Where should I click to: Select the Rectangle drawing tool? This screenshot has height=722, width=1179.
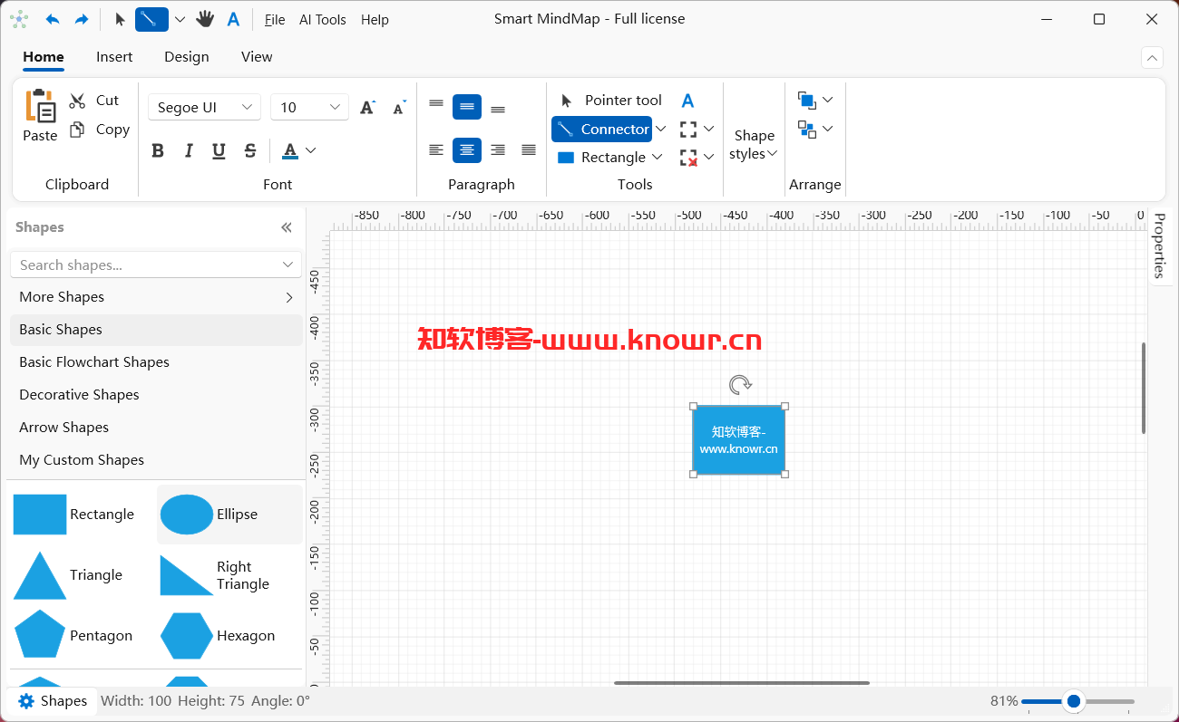[x=601, y=158]
